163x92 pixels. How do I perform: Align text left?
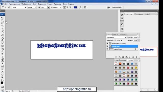[64, 7]
